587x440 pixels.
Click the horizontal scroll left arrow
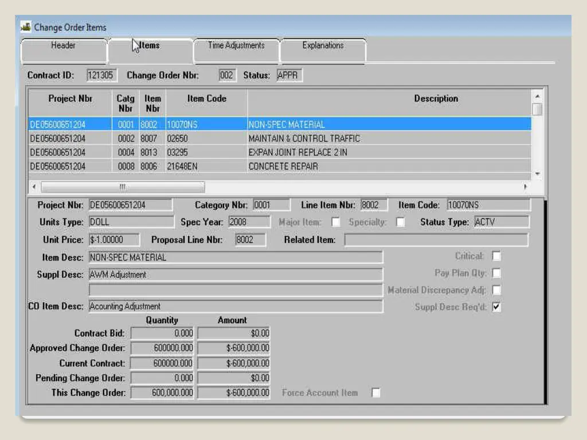pyautogui.click(x=34, y=186)
